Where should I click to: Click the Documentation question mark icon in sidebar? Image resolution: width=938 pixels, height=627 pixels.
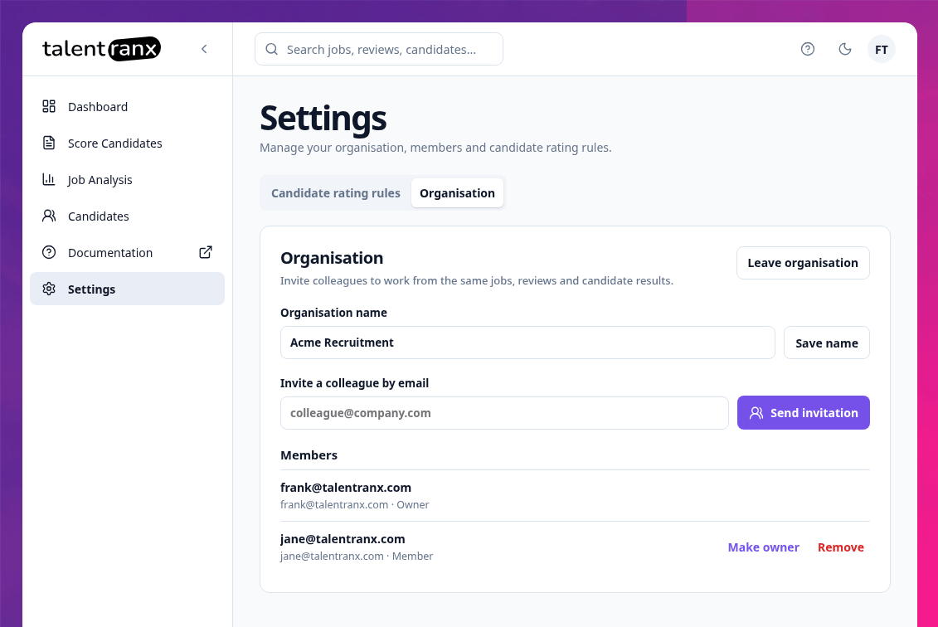pyautogui.click(x=49, y=252)
